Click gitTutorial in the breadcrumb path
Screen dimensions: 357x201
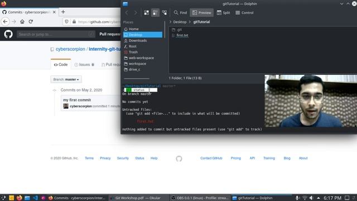pyautogui.click(x=201, y=22)
